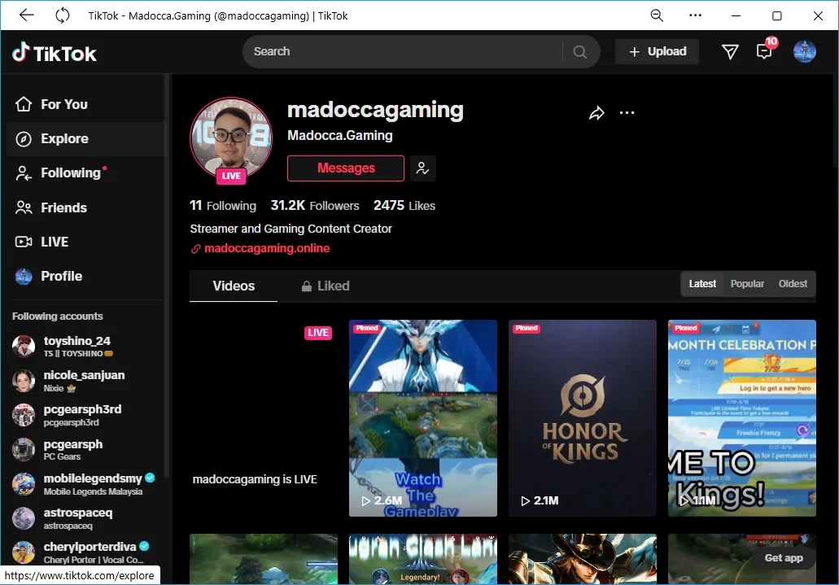Open the account avatar menu at top right

point(804,51)
